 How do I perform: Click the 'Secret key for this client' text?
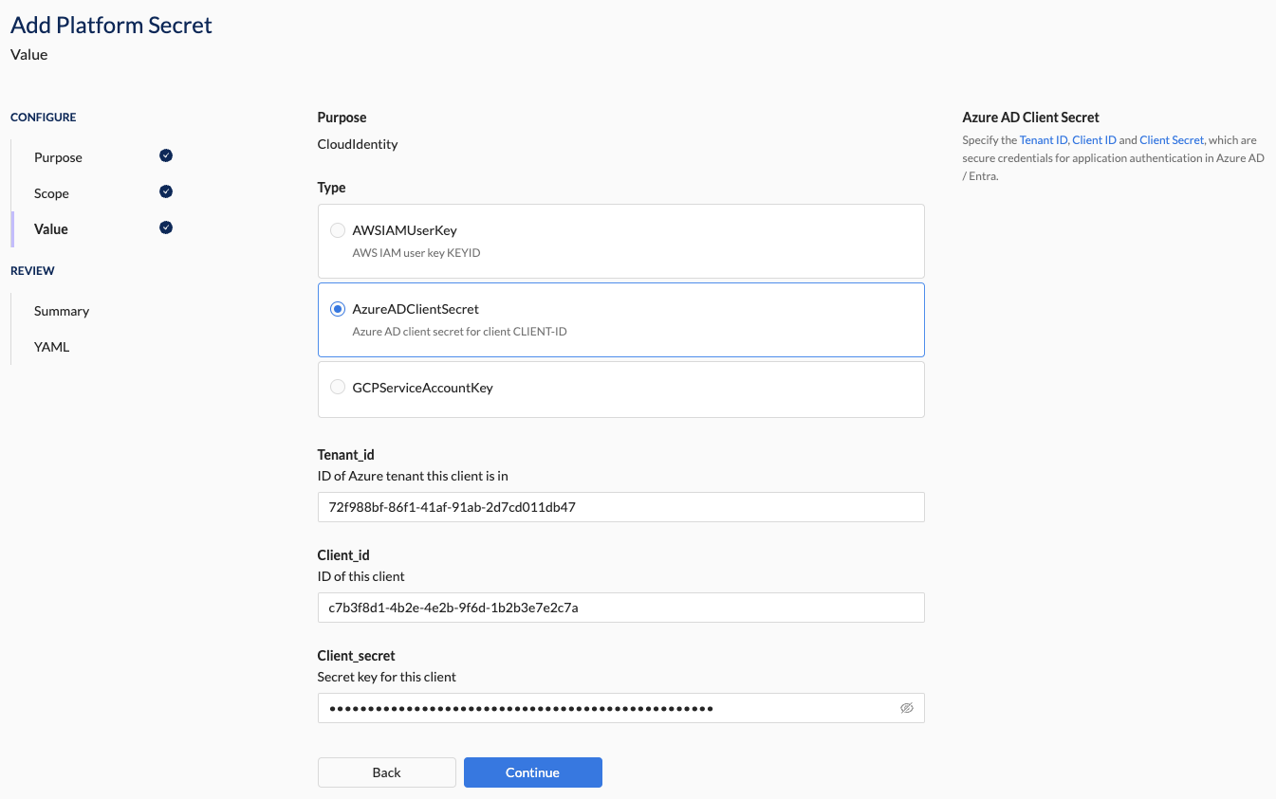click(x=387, y=677)
